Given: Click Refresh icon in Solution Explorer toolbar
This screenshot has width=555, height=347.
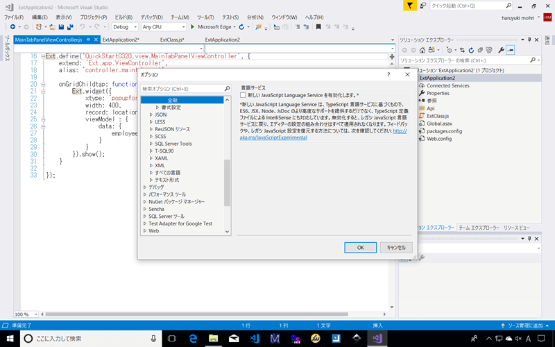Looking at the screenshot, I should (x=471, y=50).
